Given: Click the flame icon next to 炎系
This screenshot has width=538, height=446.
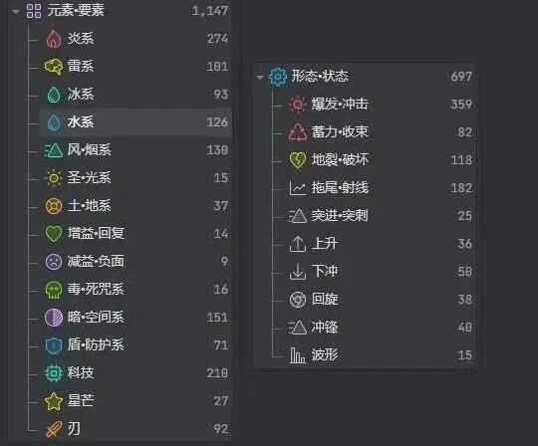Looking at the screenshot, I should pos(54,39).
